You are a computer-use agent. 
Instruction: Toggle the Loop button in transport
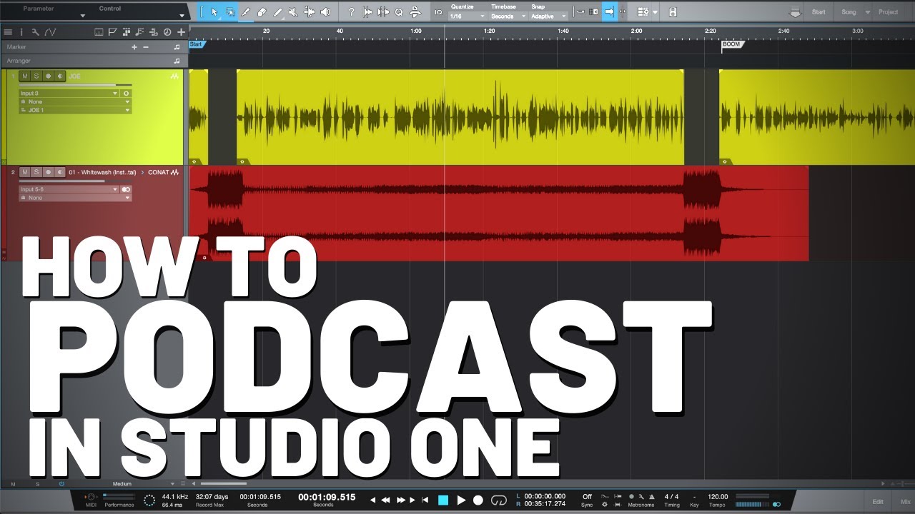click(x=500, y=500)
